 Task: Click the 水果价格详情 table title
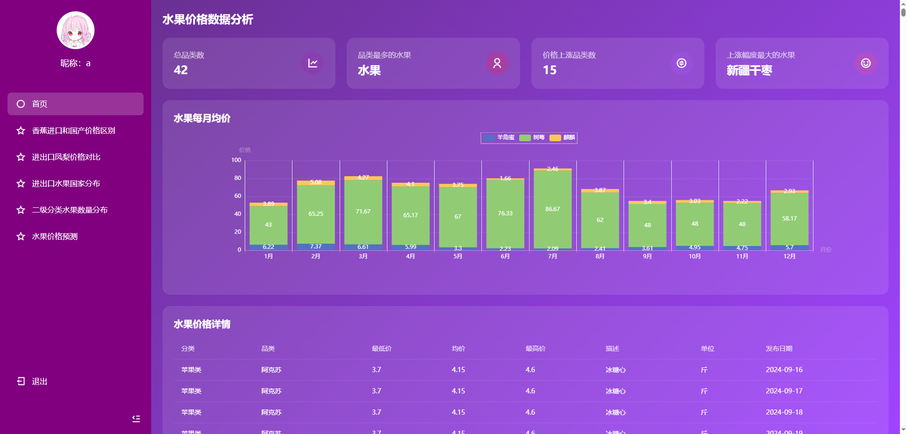(x=202, y=324)
